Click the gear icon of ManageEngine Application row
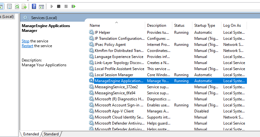260x137 pixels. click(91, 81)
